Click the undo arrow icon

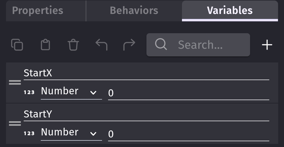(101, 45)
